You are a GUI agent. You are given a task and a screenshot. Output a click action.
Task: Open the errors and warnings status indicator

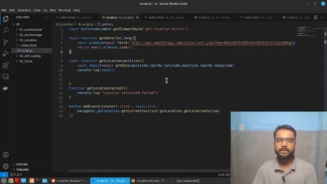16,175
